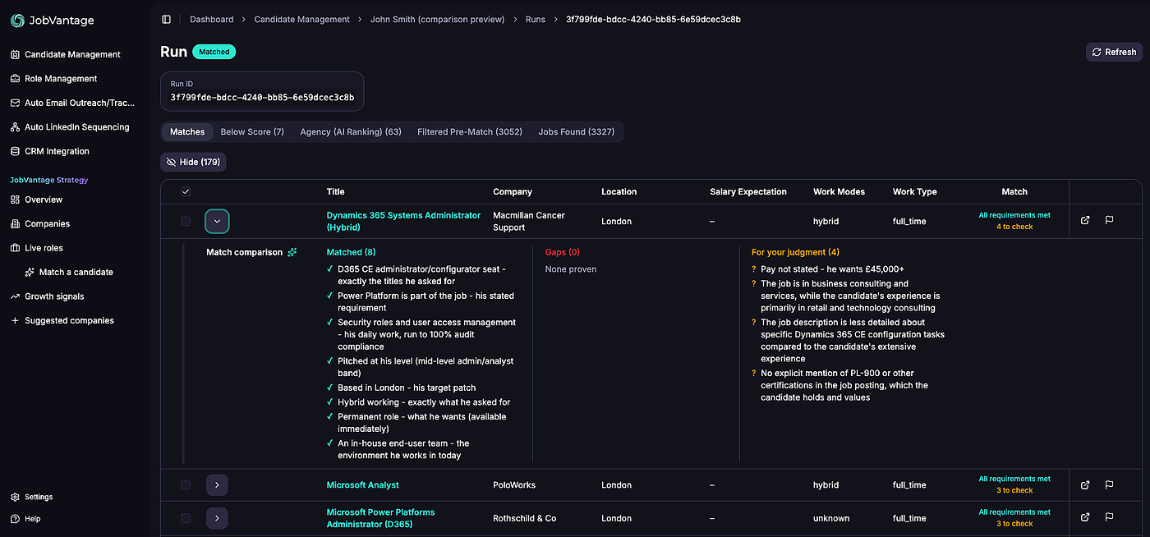The image size is (1150, 537).
Task: Toggle the select-all header checkbox
Action: [x=186, y=191]
